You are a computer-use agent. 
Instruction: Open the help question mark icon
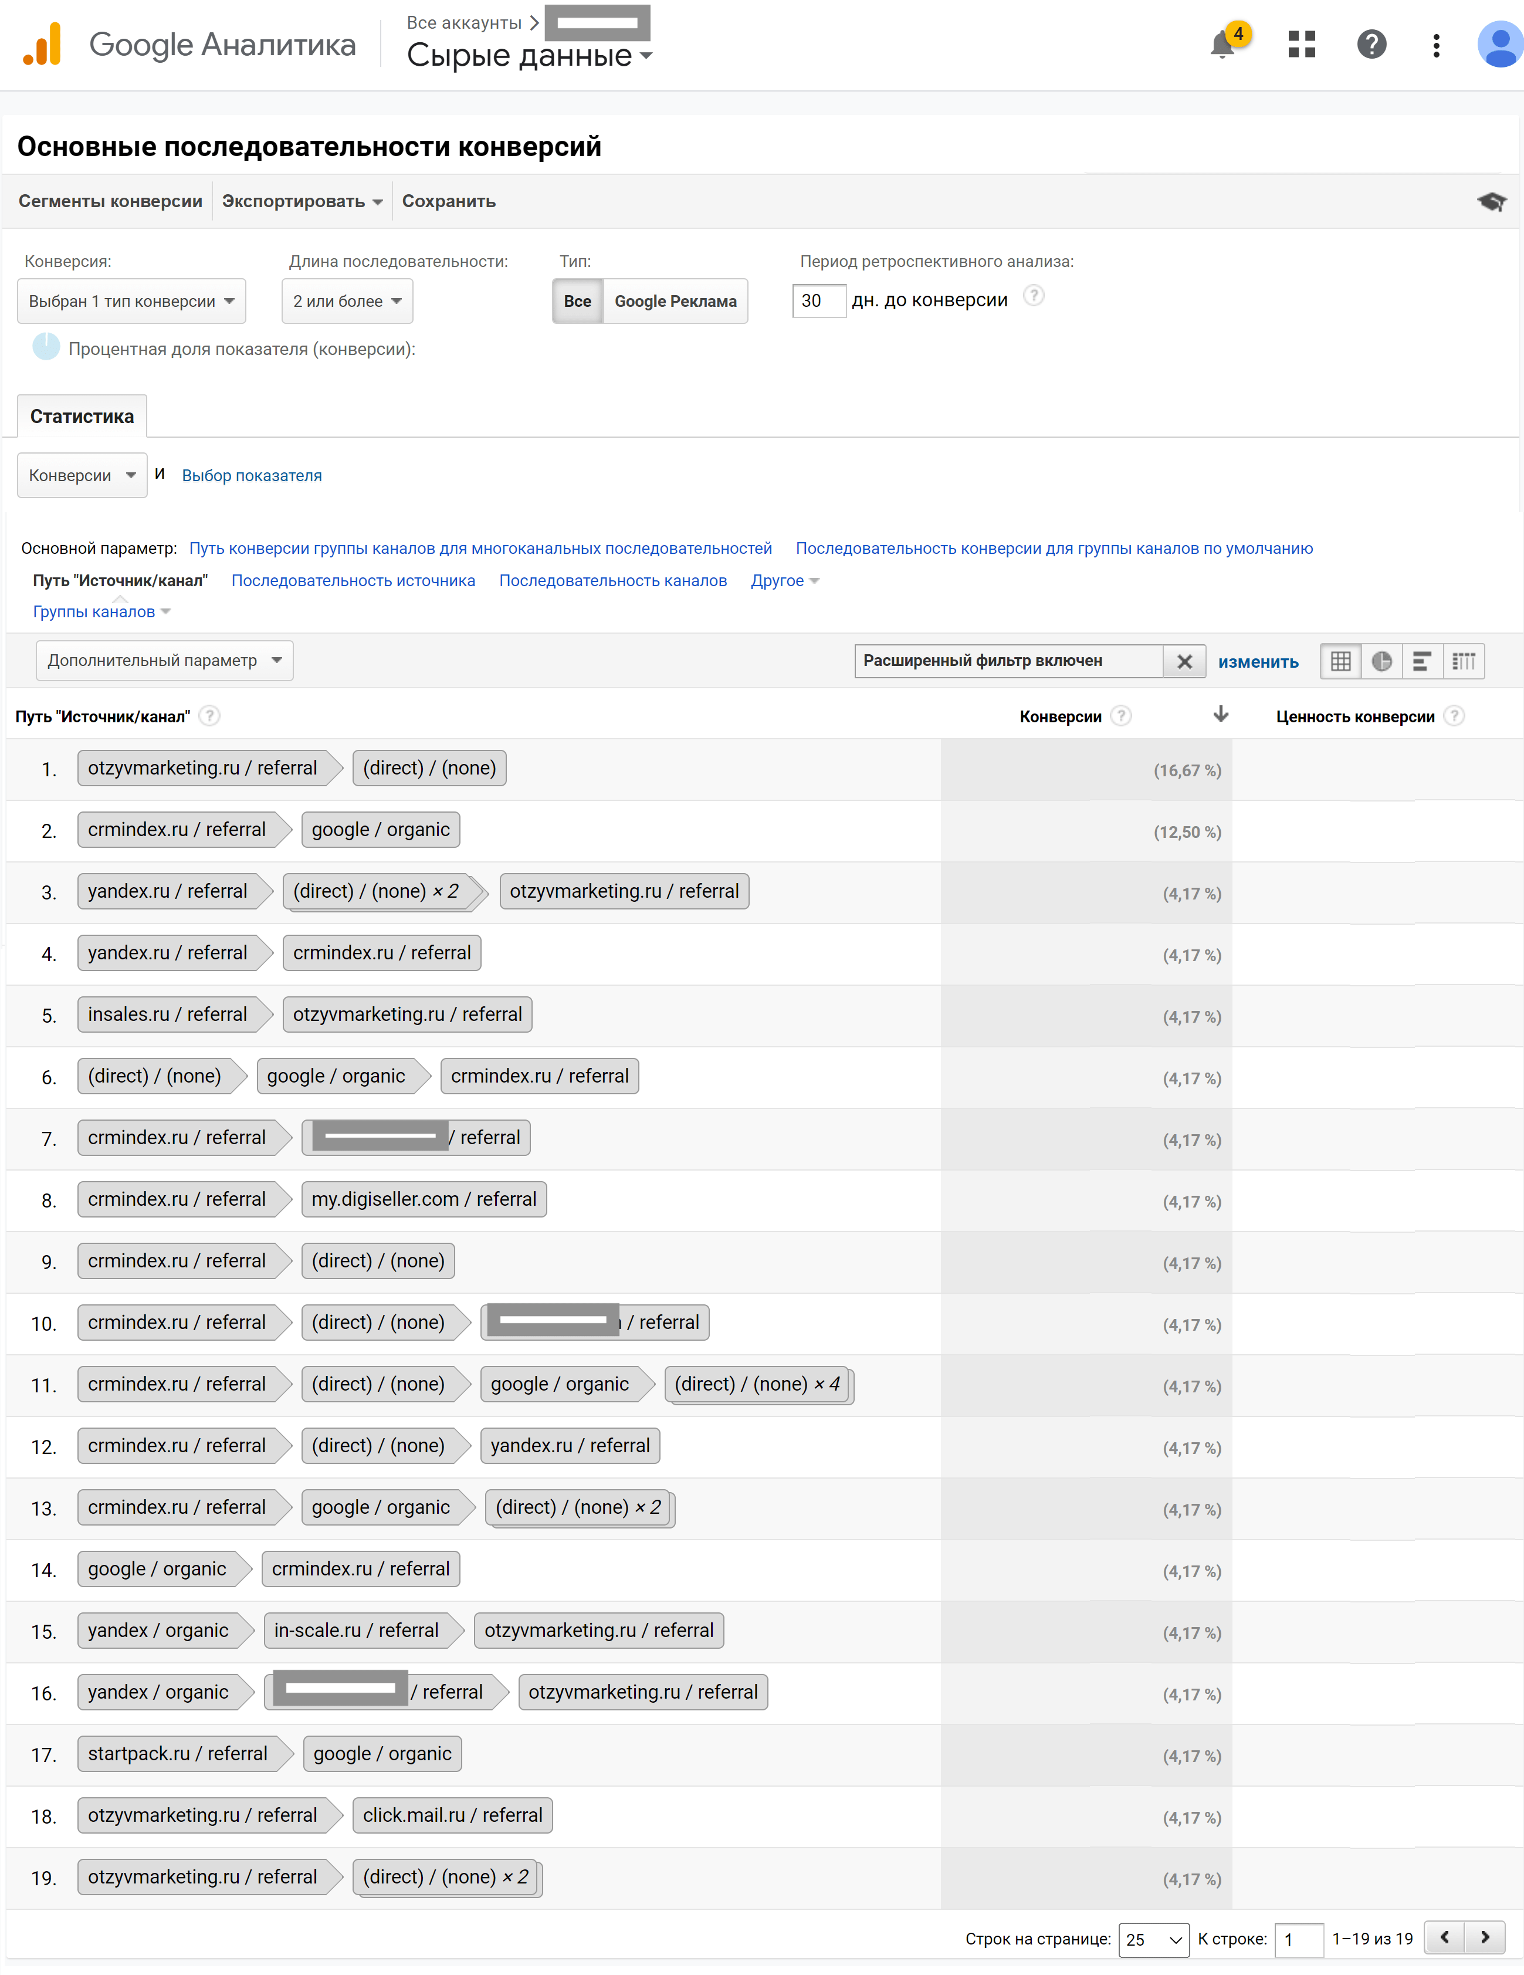tap(1371, 45)
